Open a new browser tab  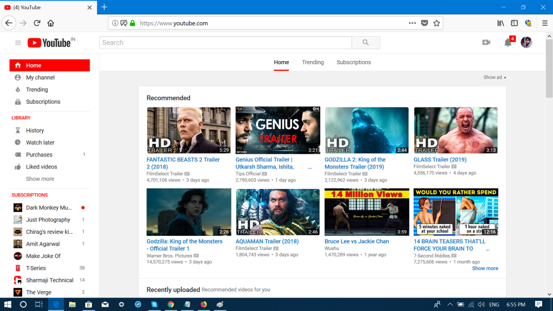pyautogui.click(x=104, y=7)
